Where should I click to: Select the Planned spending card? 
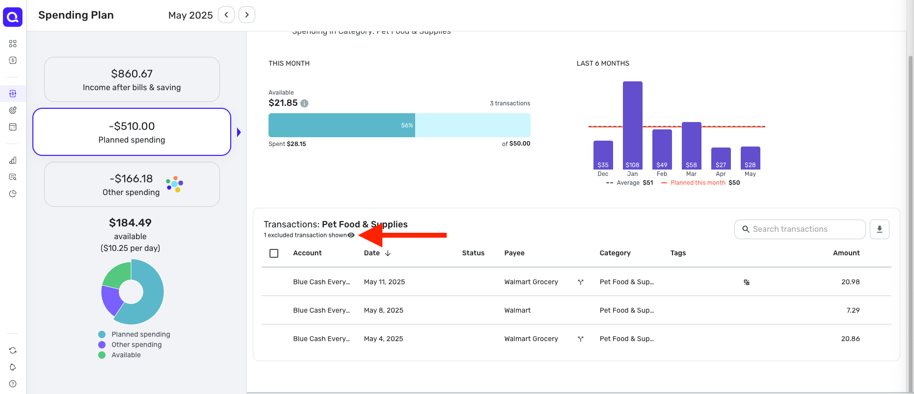pos(132,132)
